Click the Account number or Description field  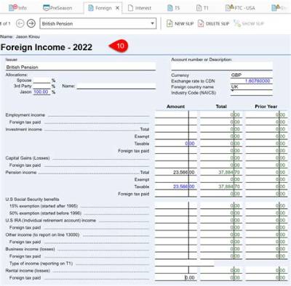[222, 67]
